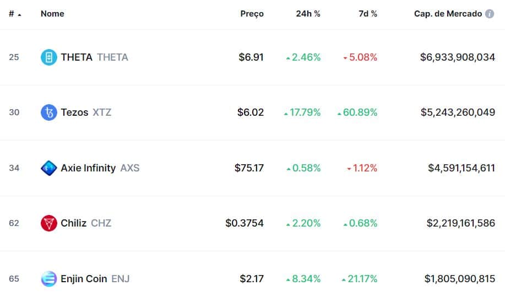Image resolution: width=505 pixels, height=296 pixels.
Task: Click Axie Infinity market cap $4,591,154,611
Action: 461,168
